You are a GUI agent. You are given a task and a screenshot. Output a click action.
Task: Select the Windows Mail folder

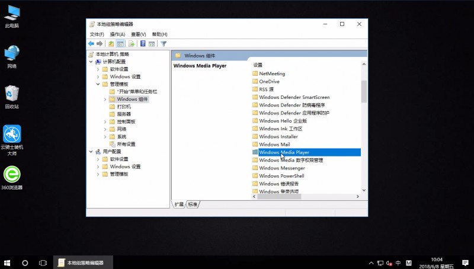tap(274, 144)
